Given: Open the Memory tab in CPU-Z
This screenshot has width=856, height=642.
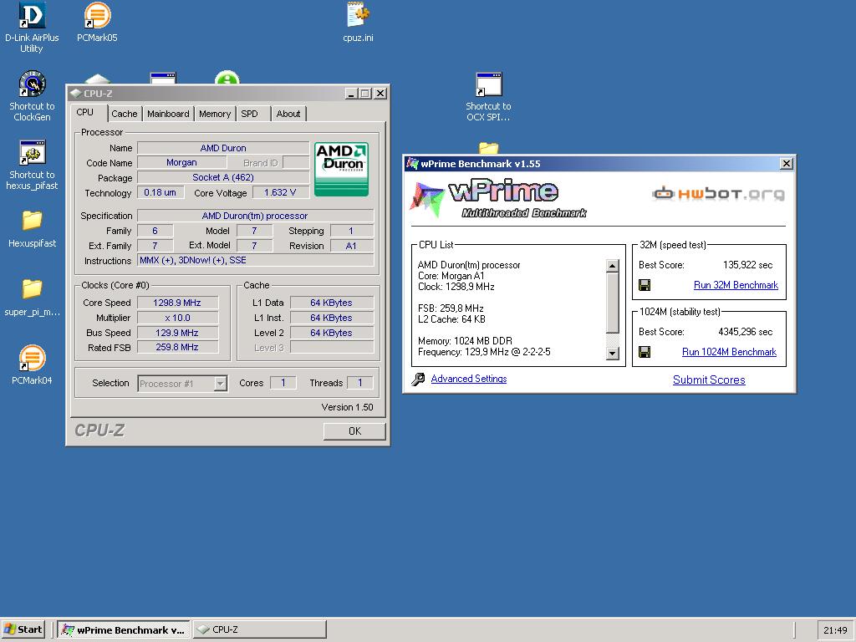Looking at the screenshot, I should tap(215, 114).
